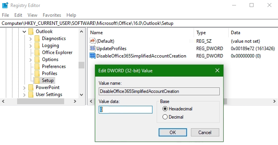Screen dimensions: 278x145
Task: Click the (value not set) data cell
Action: point(245,41)
